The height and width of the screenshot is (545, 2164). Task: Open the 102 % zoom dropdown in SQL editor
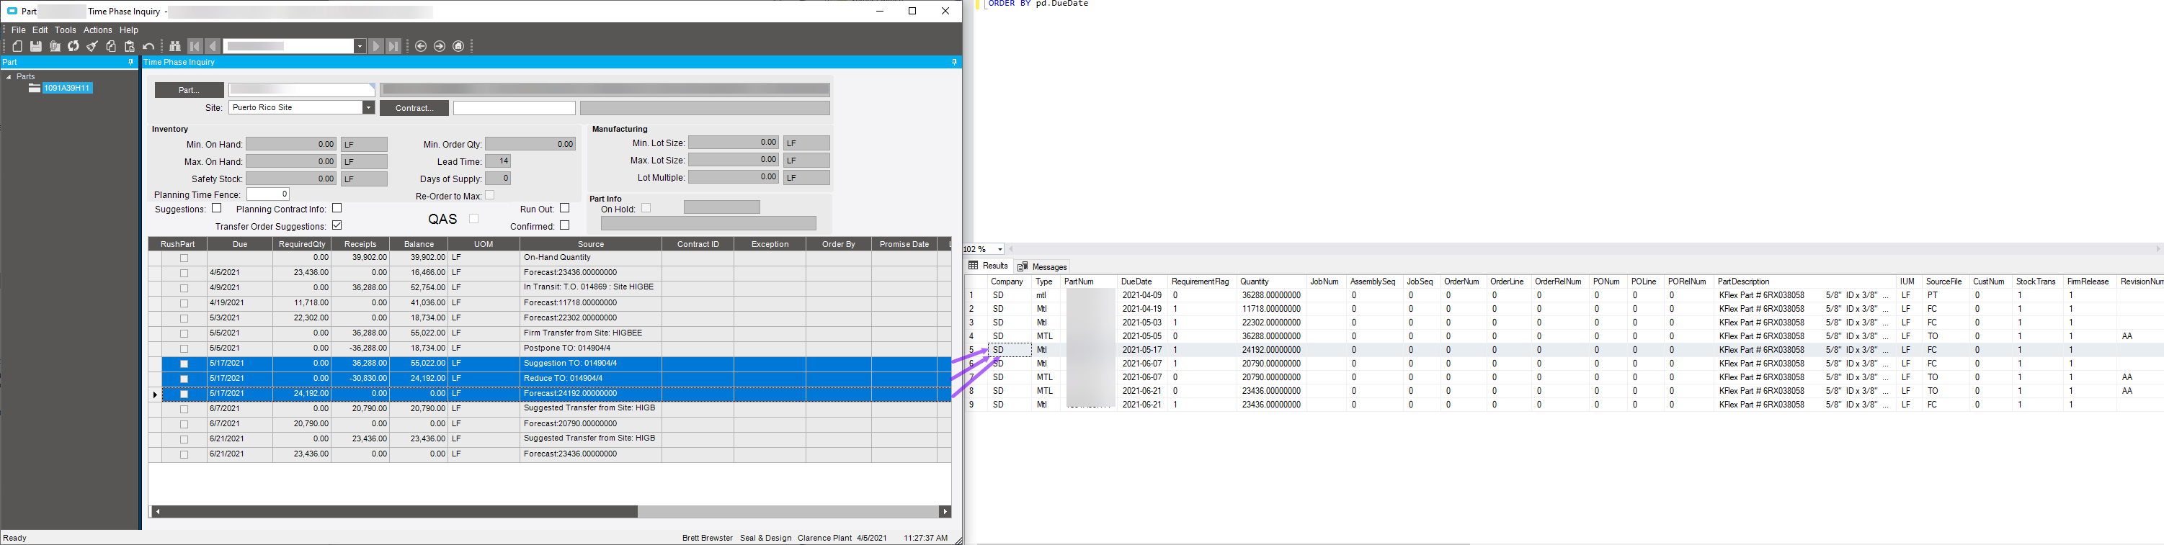pyautogui.click(x=999, y=249)
